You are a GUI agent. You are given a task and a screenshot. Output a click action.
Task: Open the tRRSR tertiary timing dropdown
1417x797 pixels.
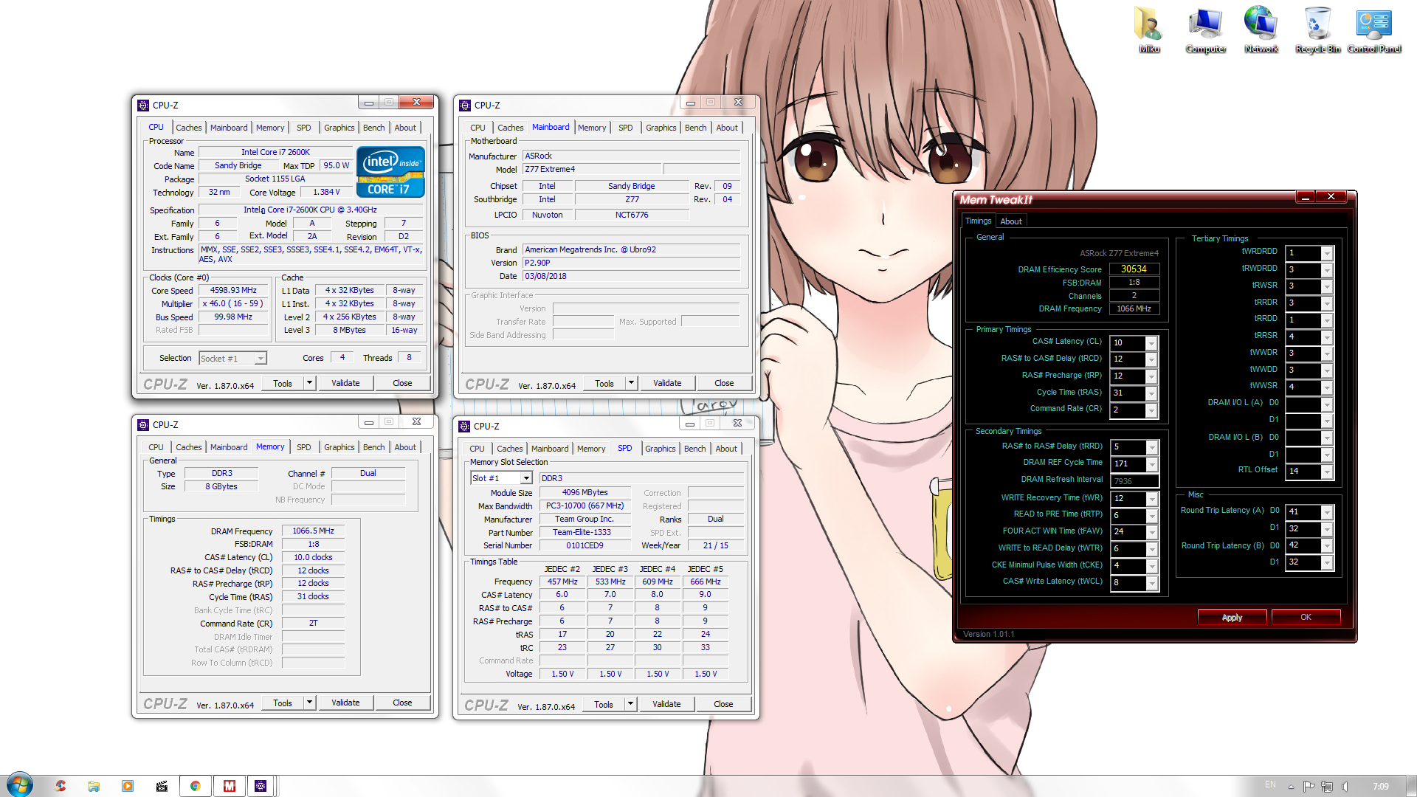click(x=1327, y=337)
